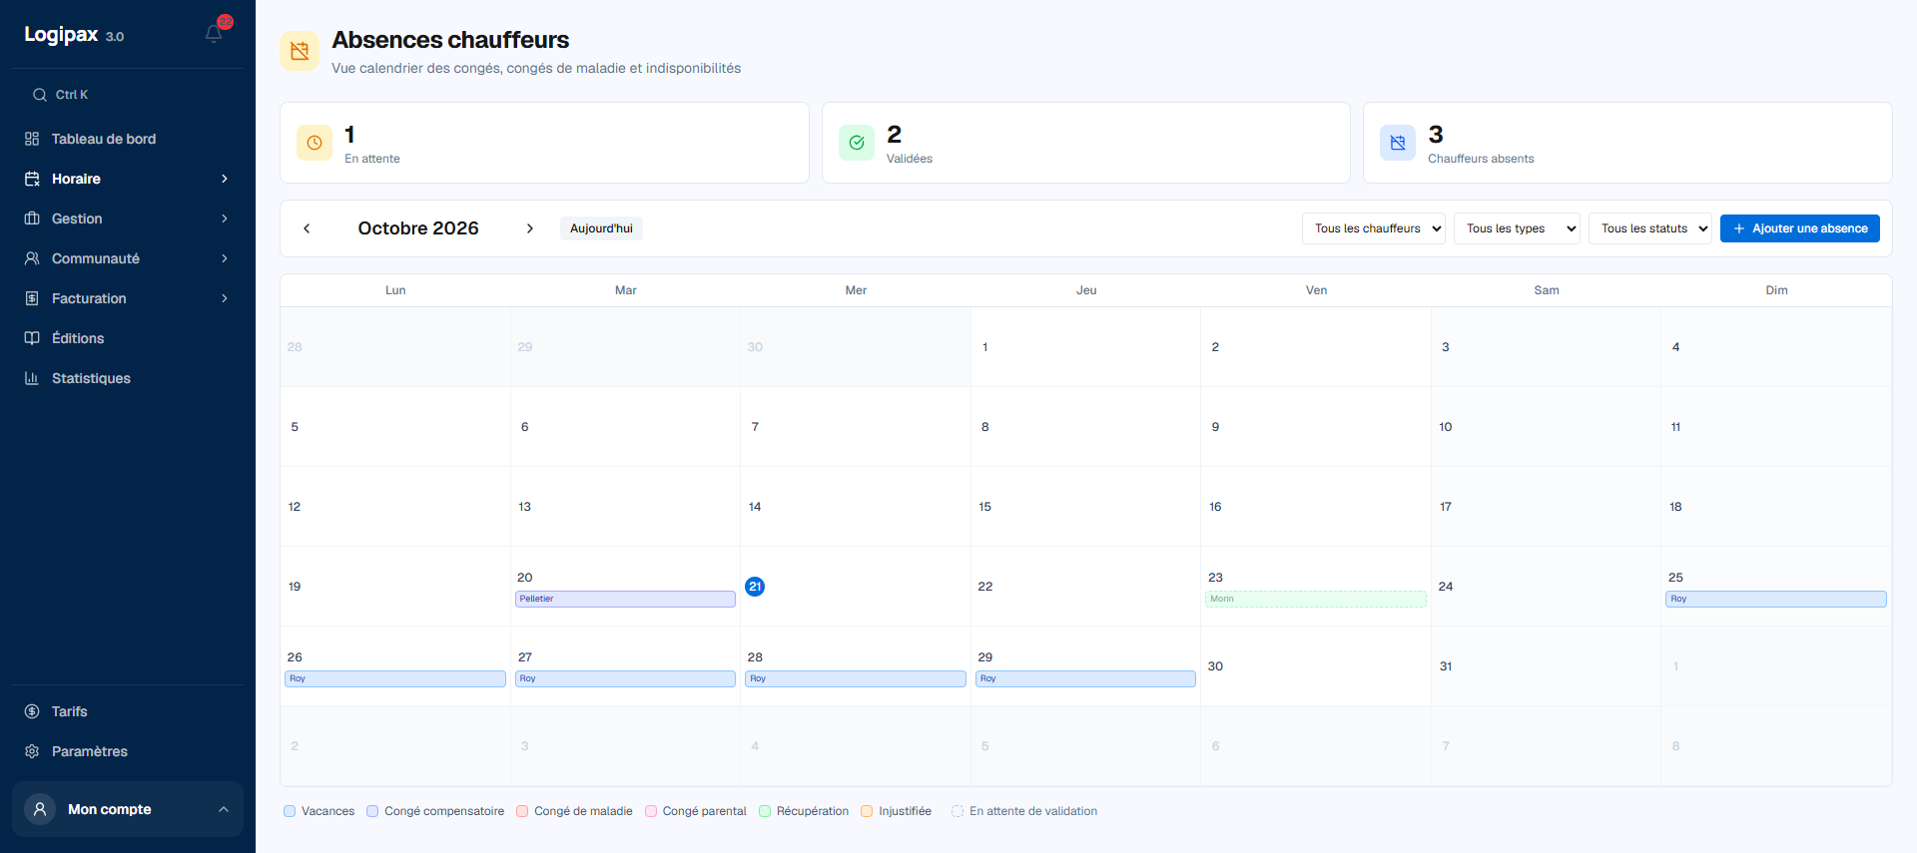Click the Congé de maladie legend swatch
The height and width of the screenshot is (853, 1917).
pyautogui.click(x=522, y=811)
